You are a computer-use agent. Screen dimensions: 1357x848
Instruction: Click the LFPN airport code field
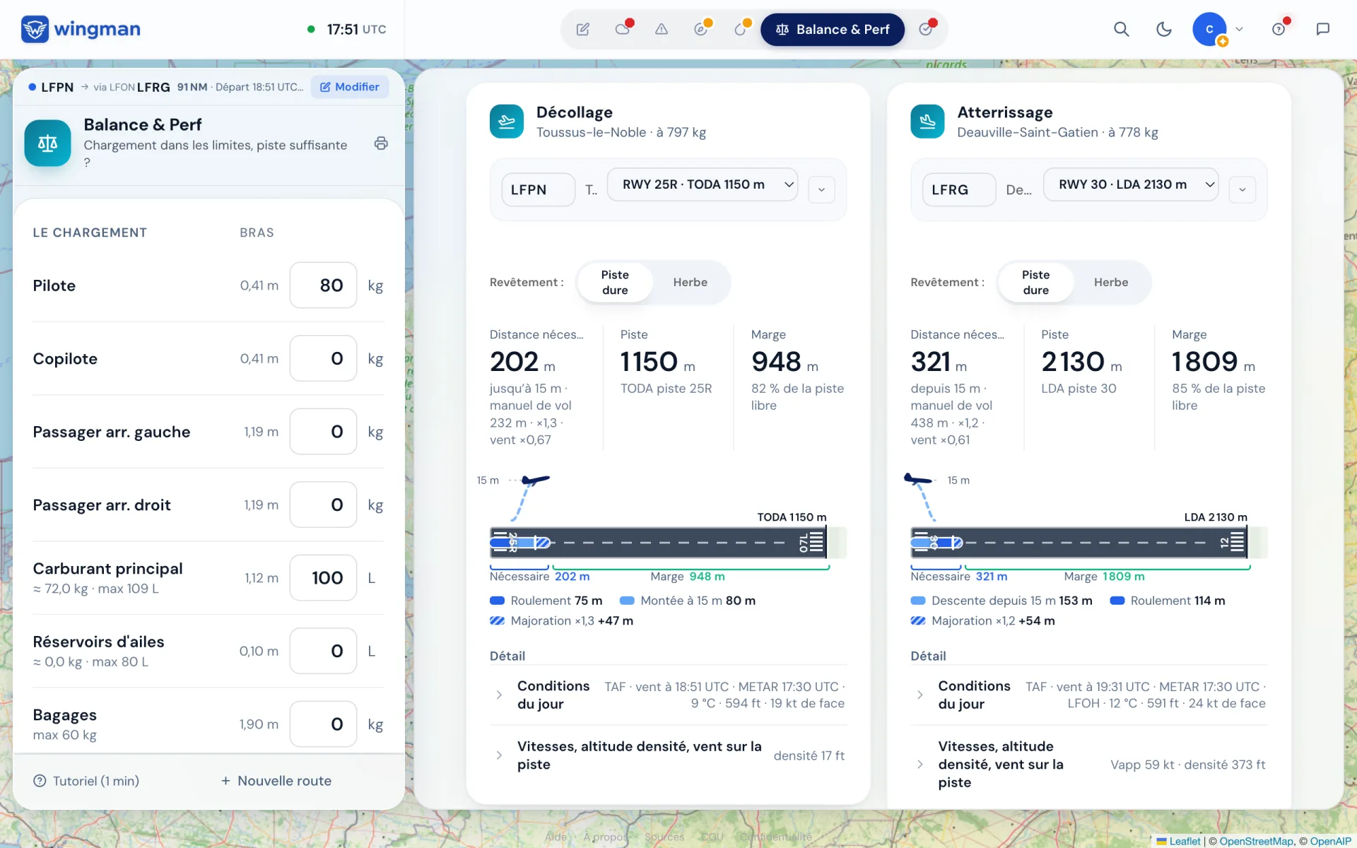tap(539, 189)
